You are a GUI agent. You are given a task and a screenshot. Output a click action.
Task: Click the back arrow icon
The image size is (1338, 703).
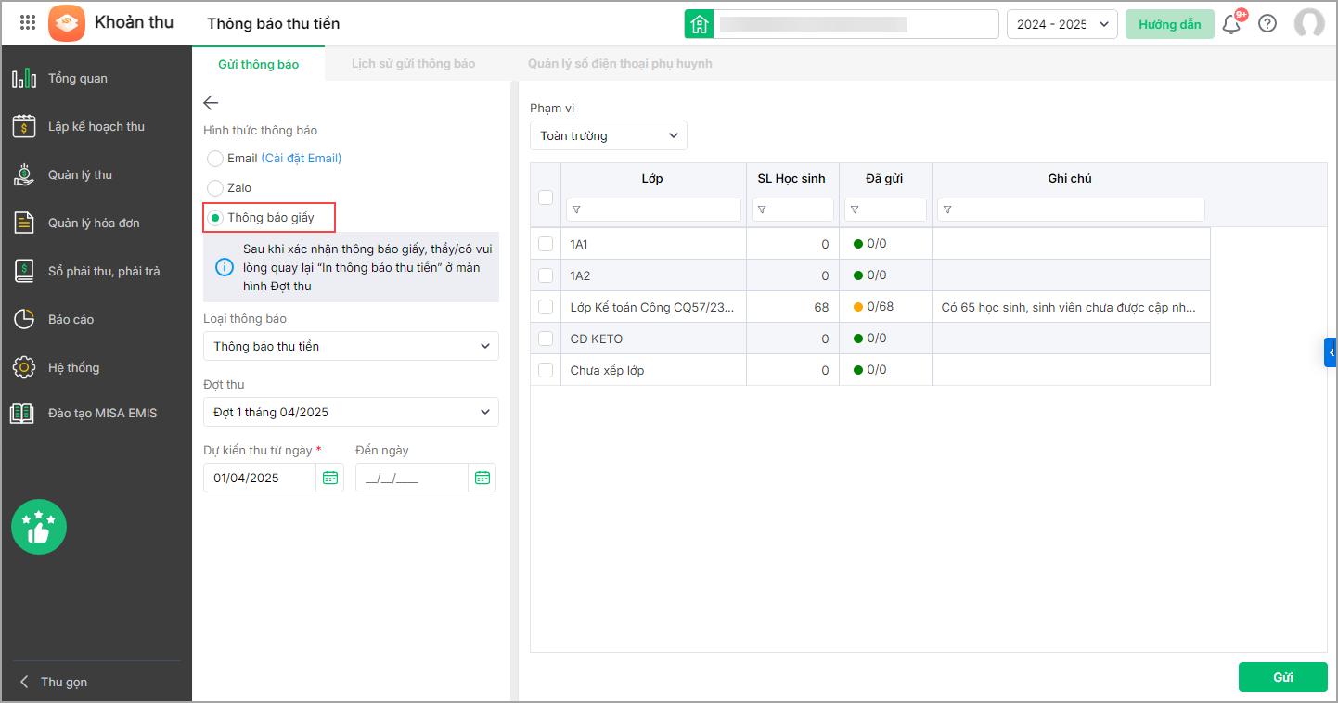[x=211, y=103]
